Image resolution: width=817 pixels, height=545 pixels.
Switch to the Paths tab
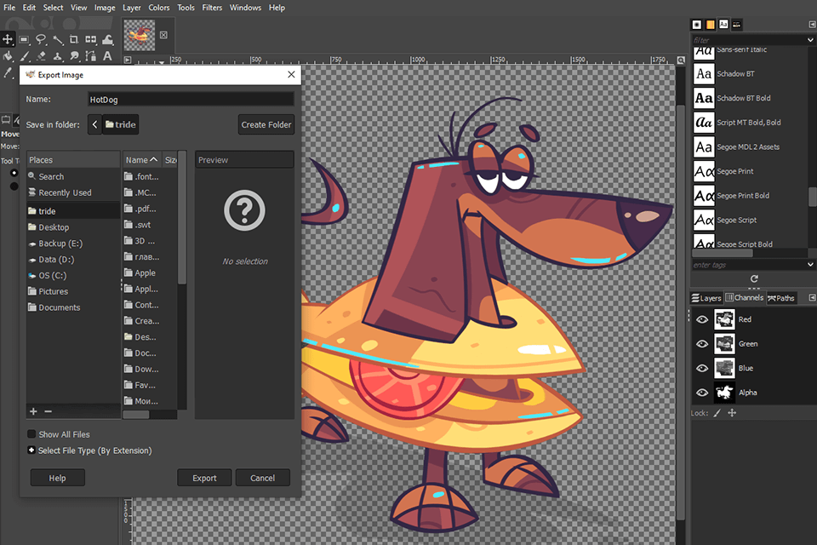click(x=781, y=298)
